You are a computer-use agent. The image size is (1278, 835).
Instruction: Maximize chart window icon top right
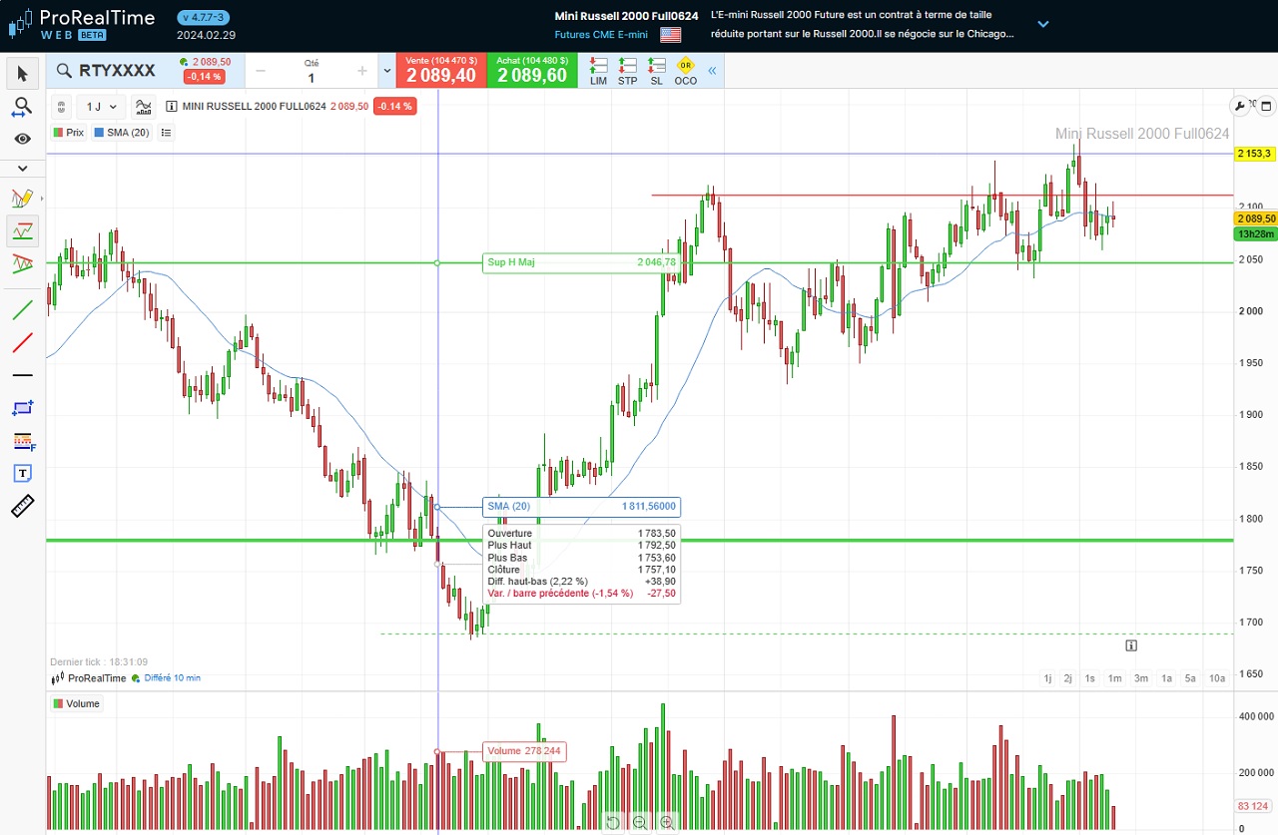tap(1265, 106)
